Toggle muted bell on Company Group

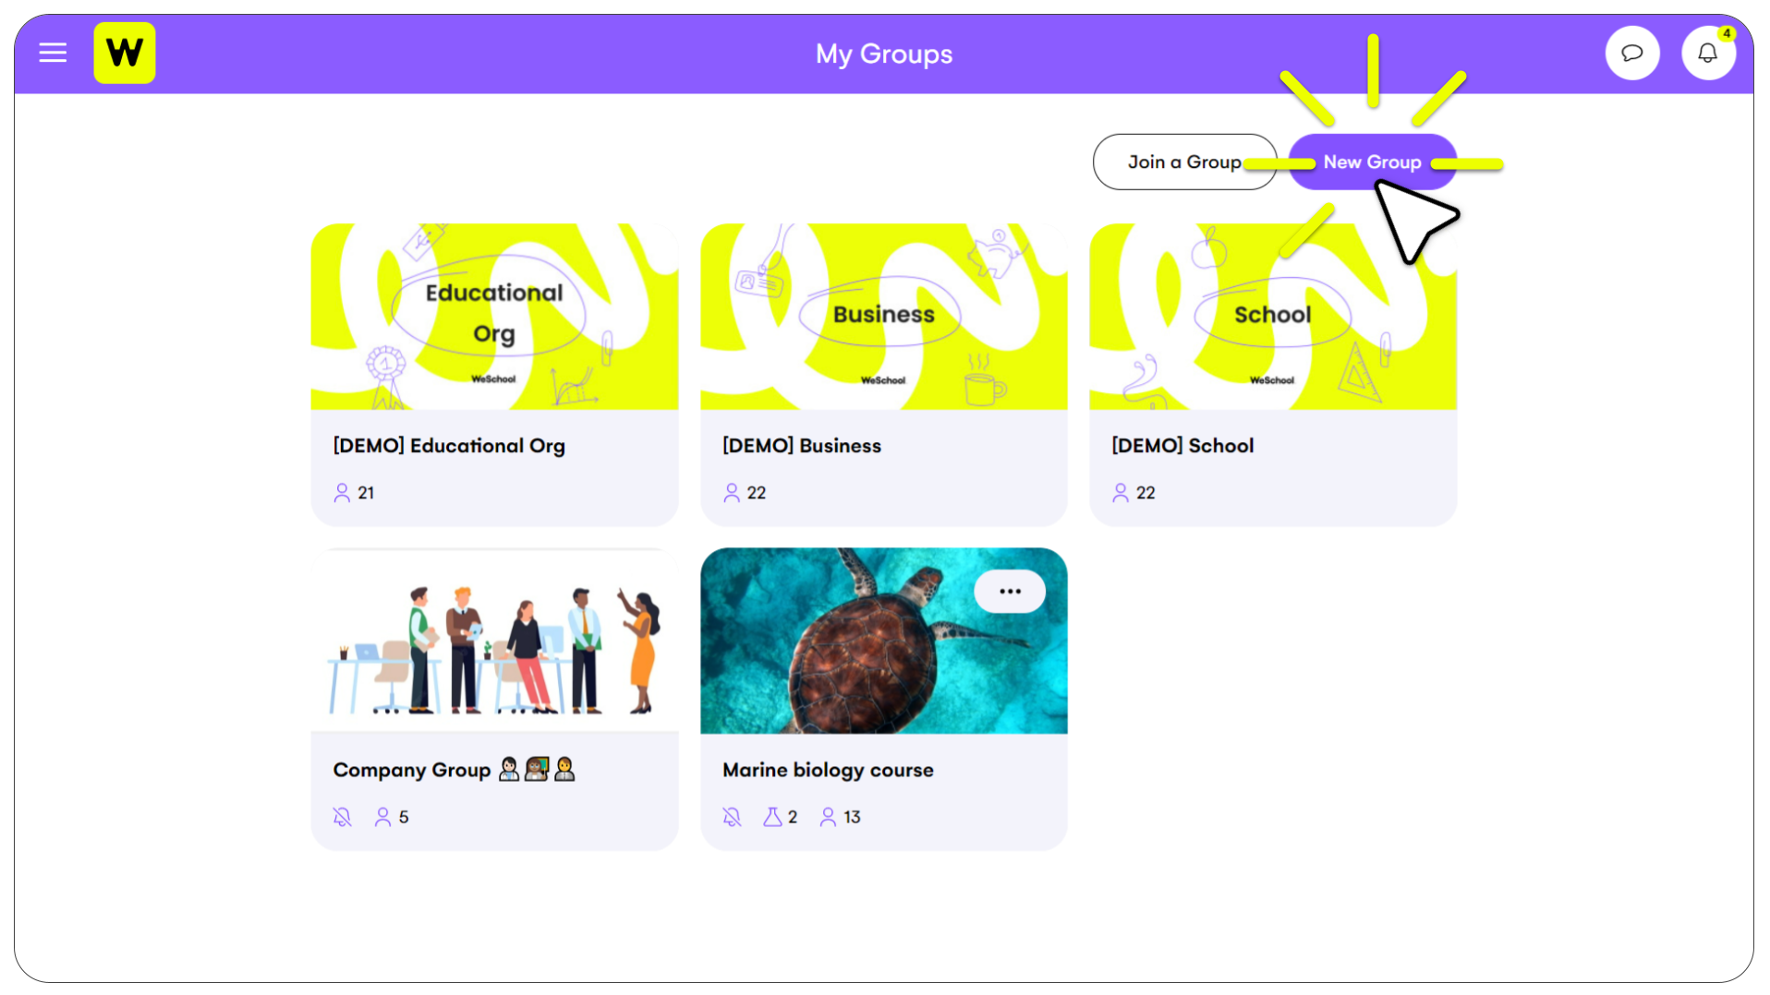point(343,817)
